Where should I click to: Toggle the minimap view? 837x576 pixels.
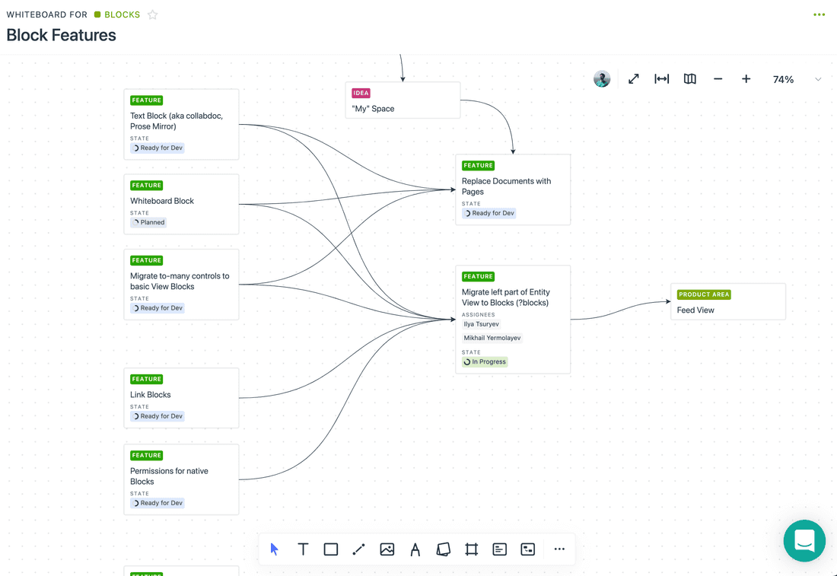click(690, 79)
